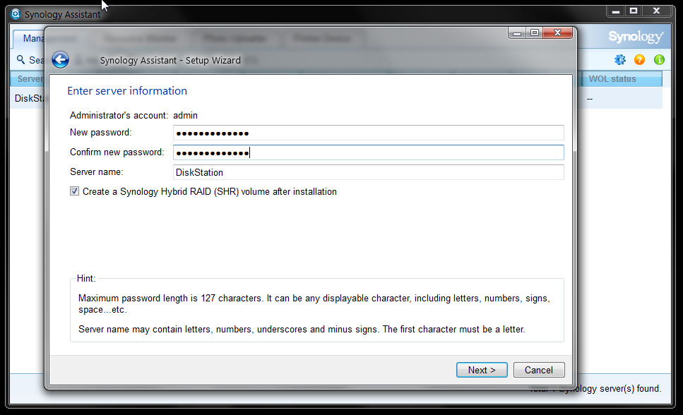
Task: Minimize the Synology Assistant main window
Action: (616, 11)
